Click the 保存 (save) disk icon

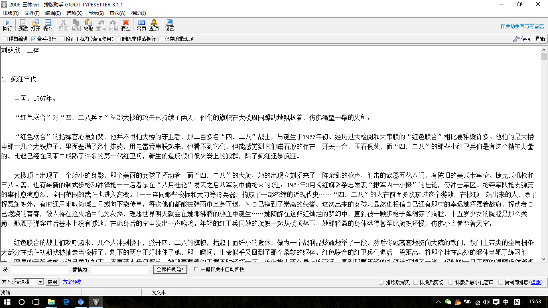[x=48, y=25]
